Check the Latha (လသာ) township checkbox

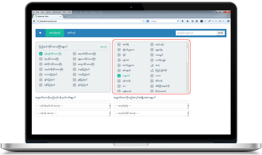coord(152,75)
